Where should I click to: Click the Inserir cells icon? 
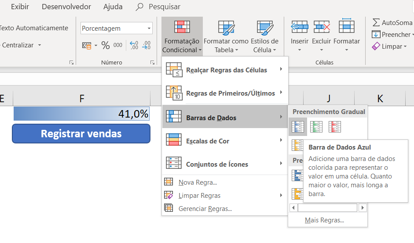point(300,27)
